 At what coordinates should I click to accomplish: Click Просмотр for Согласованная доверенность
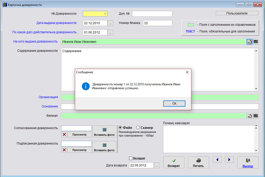(79, 134)
